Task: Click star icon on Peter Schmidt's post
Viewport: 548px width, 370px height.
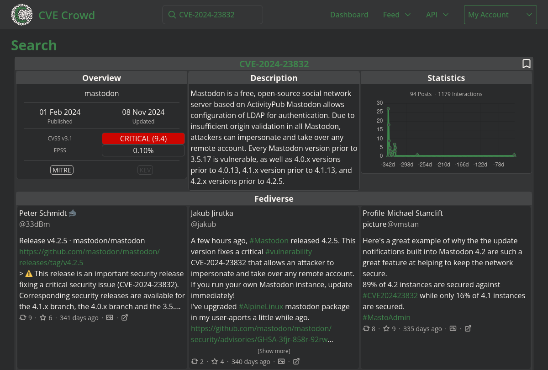Action: tap(43, 317)
